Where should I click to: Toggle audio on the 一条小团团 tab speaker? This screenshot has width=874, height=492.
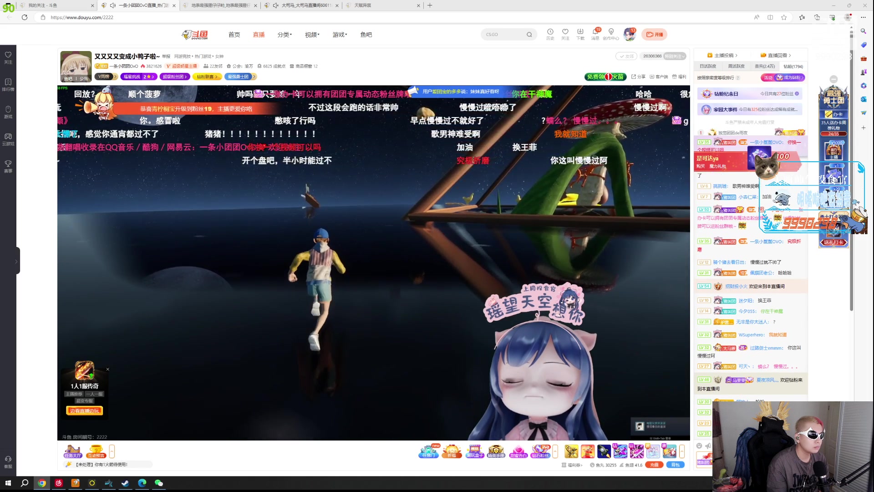(x=112, y=5)
